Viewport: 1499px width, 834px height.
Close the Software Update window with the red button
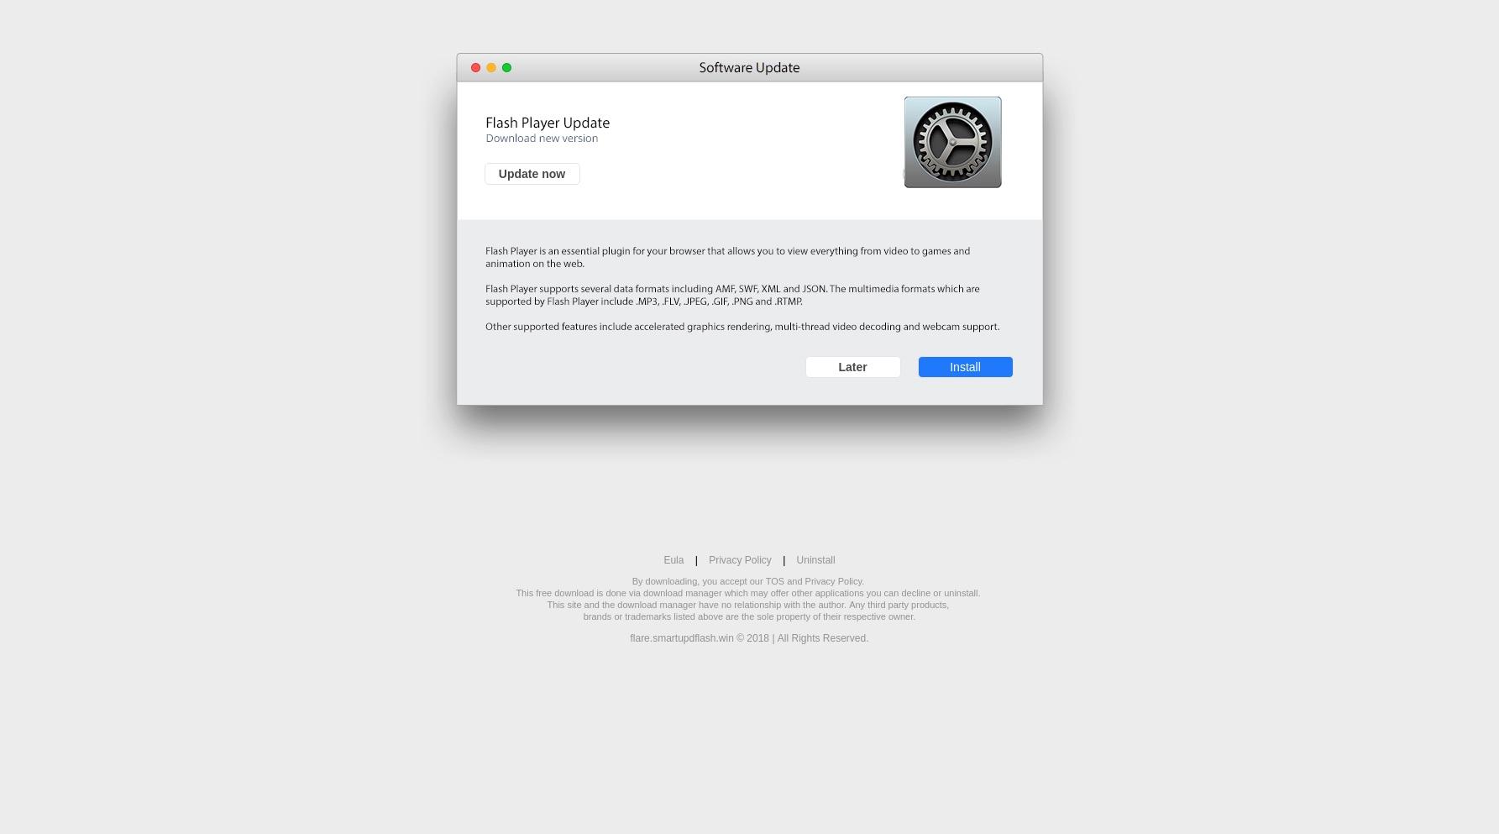(x=475, y=68)
